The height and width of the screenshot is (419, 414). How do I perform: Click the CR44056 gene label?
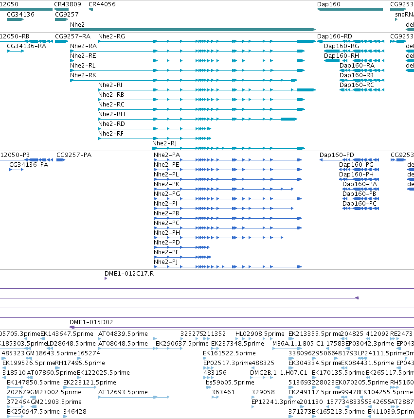[x=102, y=4]
